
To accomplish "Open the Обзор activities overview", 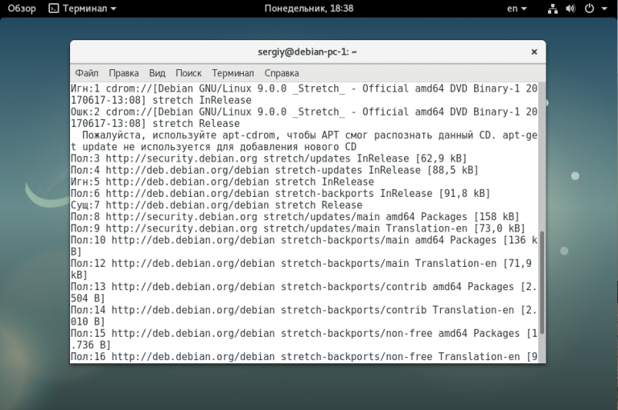I will click(22, 8).
